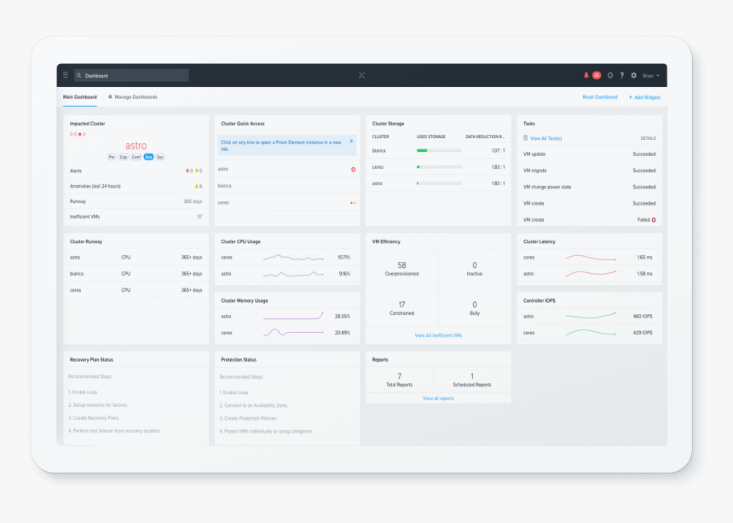
Task: Open the help question mark icon
Action: pos(621,75)
